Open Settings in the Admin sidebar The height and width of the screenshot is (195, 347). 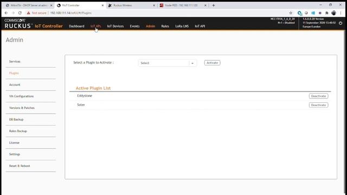[x=15, y=154]
